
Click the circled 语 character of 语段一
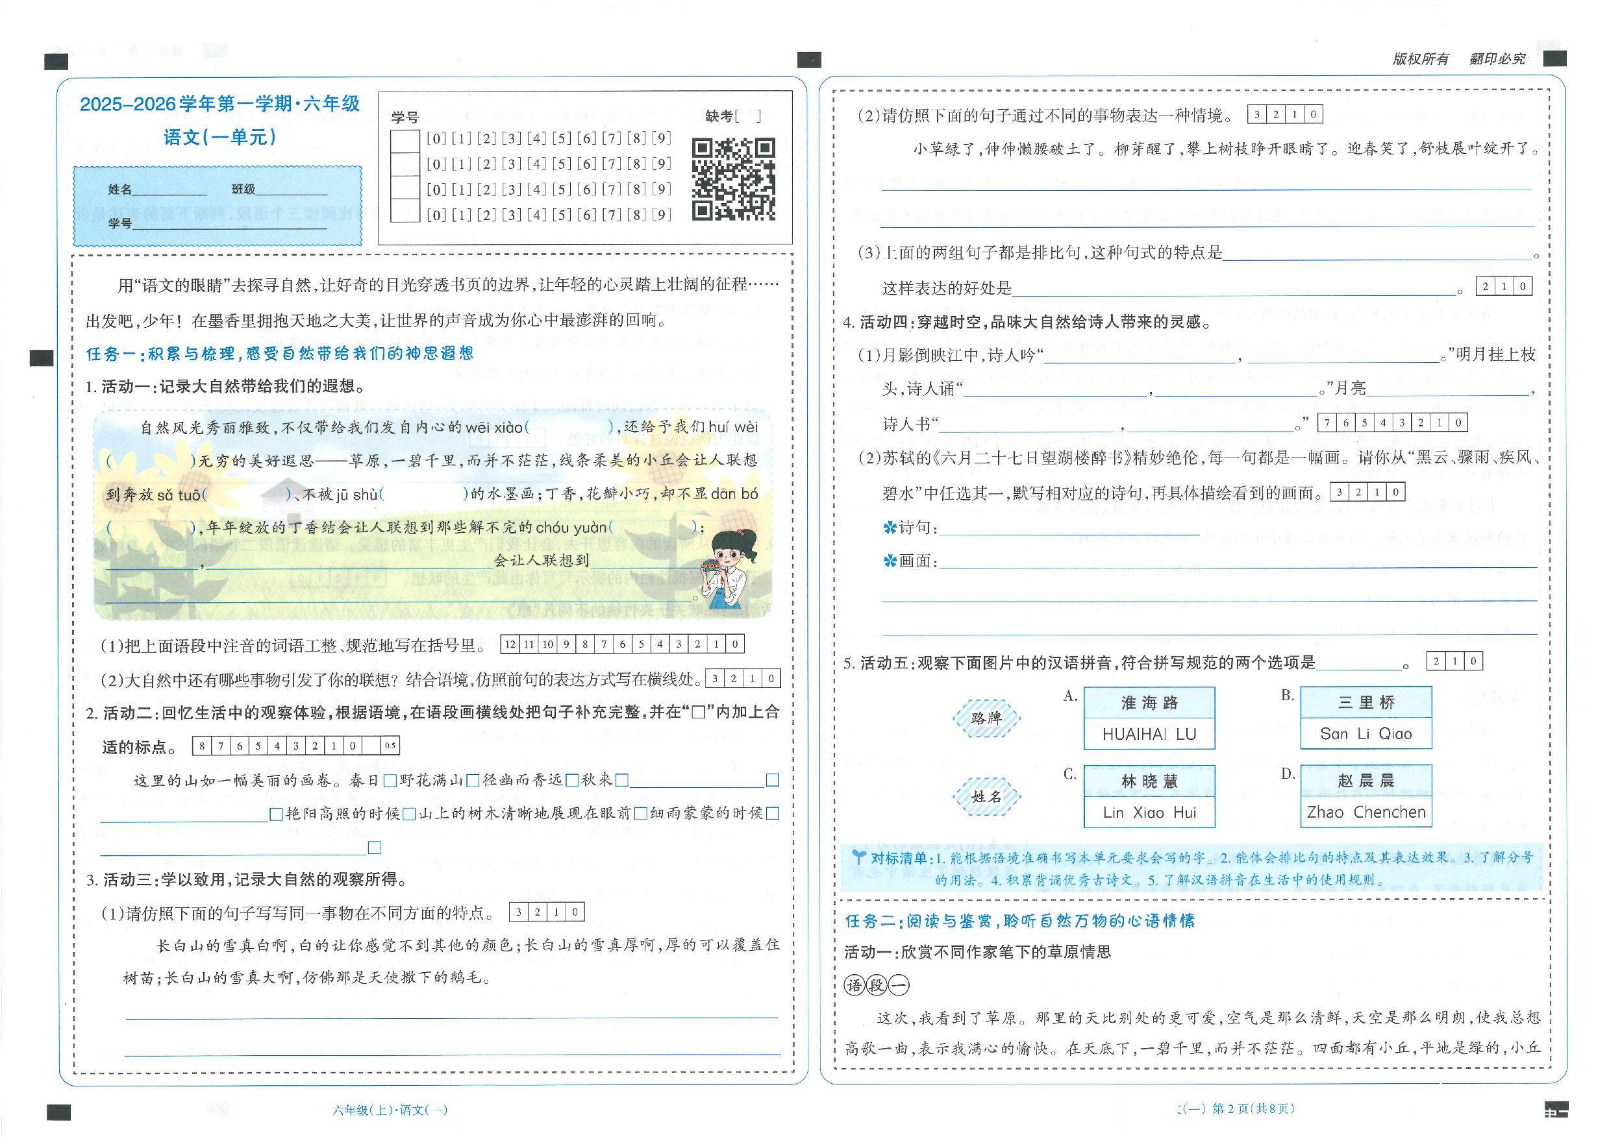click(x=855, y=986)
